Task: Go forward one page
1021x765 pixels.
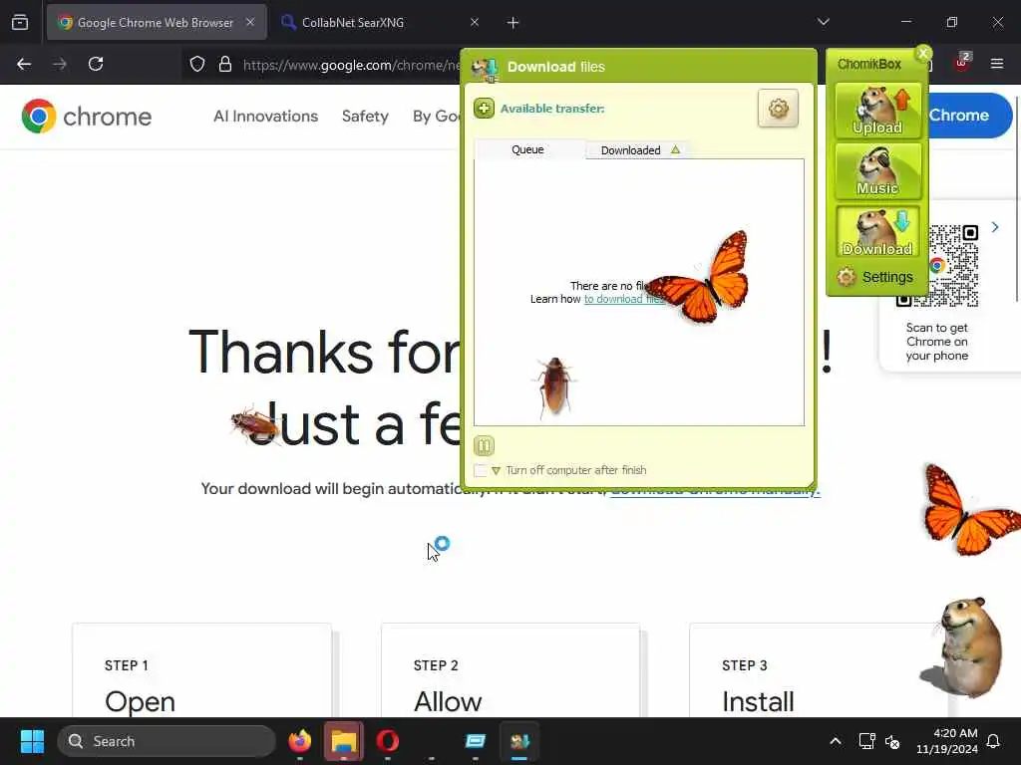Action: pos(60,65)
